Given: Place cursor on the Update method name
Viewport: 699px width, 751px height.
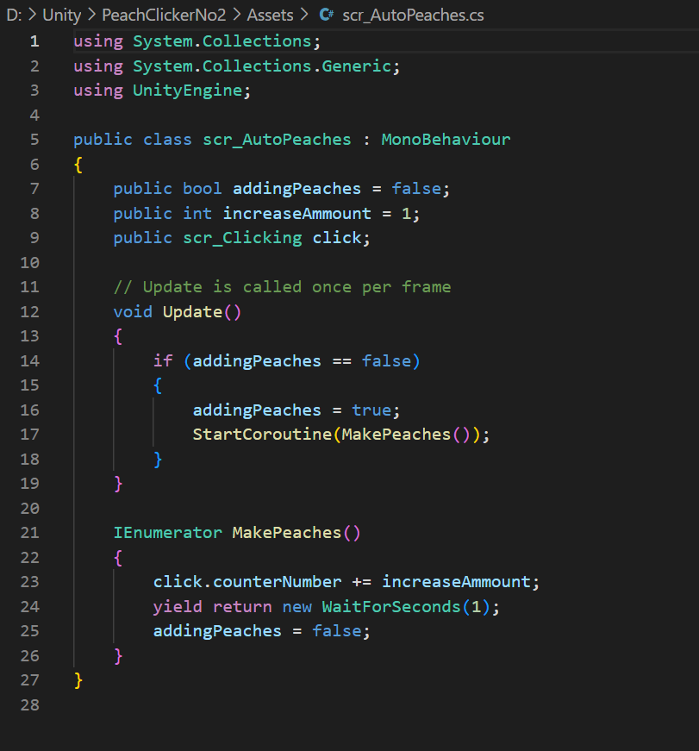Looking at the screenshot, I should click(192, 312).
